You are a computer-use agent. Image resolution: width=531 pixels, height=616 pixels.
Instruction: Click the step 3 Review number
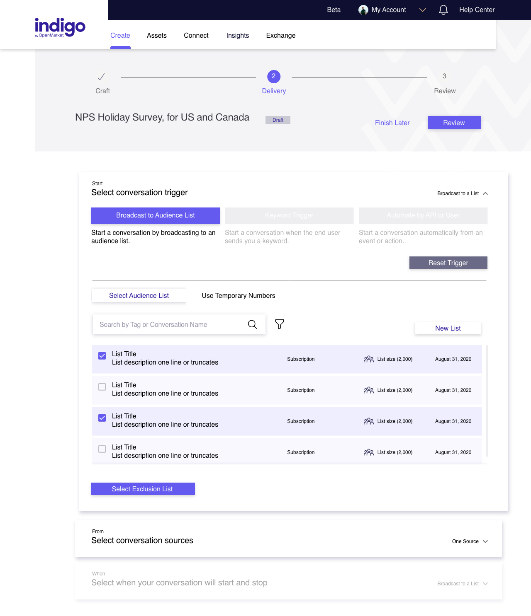pos(444,76)
